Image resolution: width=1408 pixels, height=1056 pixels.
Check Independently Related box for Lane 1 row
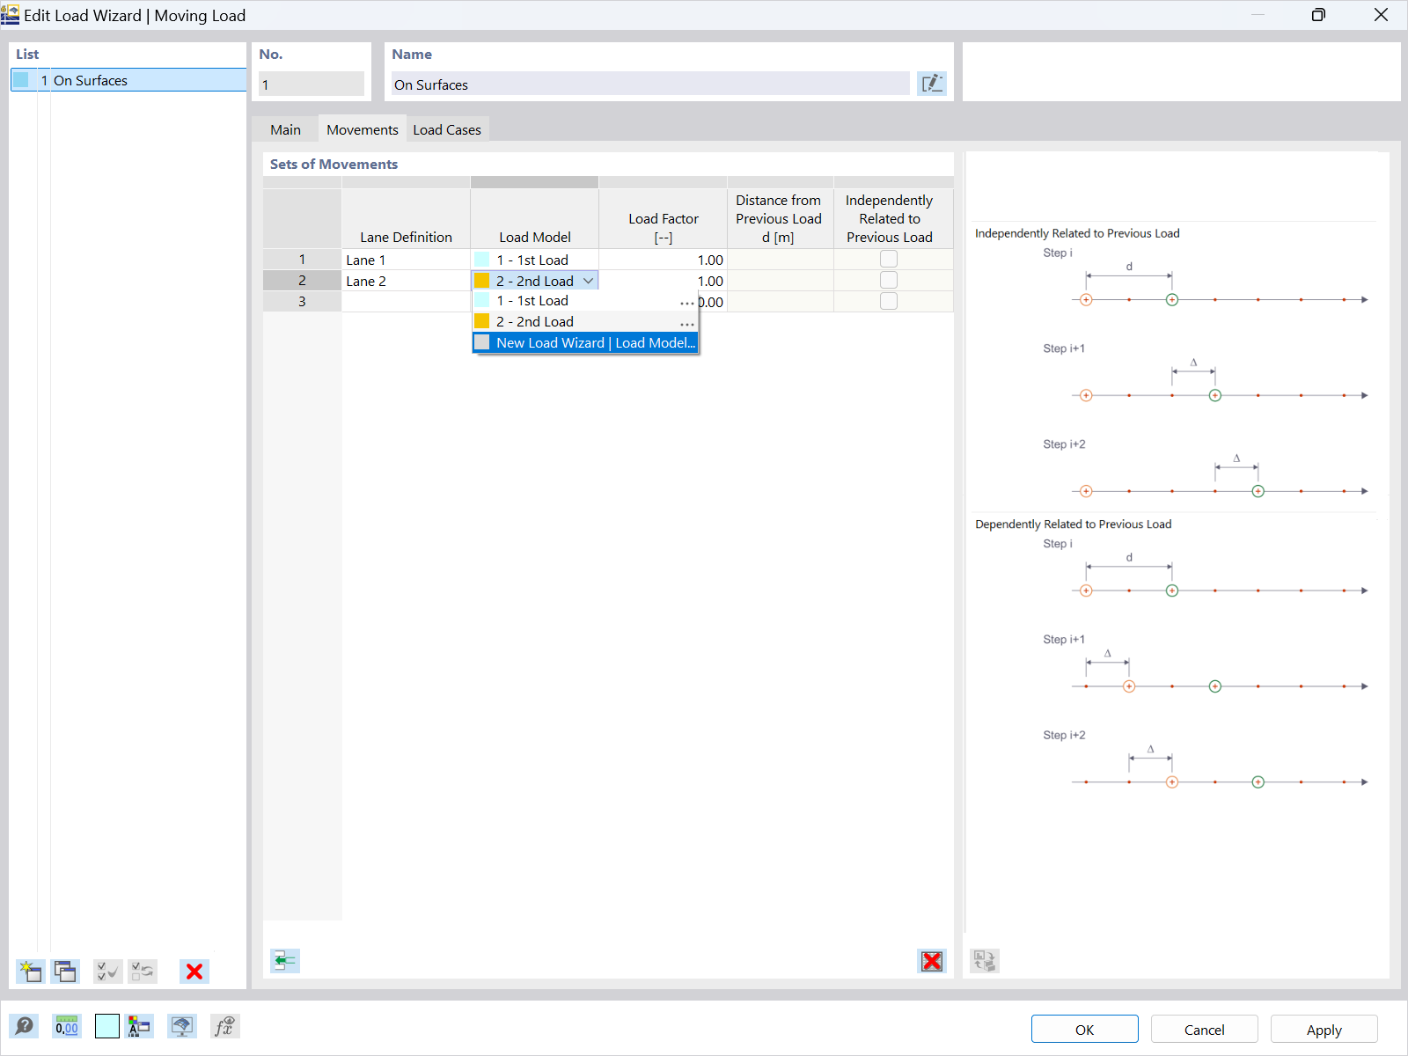click(x=889, y=259)
